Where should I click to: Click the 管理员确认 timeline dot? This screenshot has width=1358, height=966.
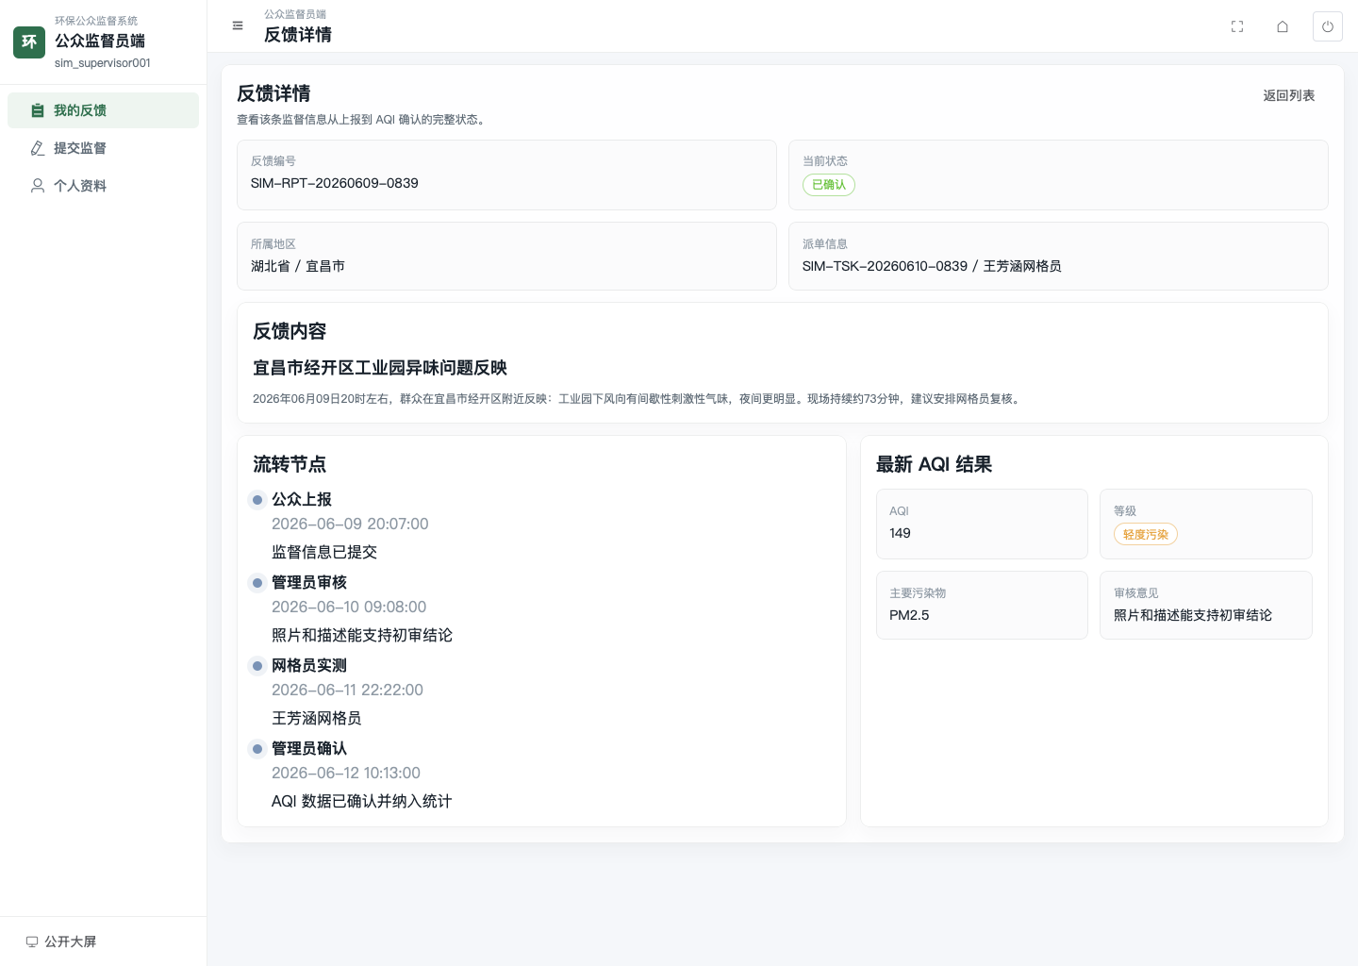[x=257, y=749]
